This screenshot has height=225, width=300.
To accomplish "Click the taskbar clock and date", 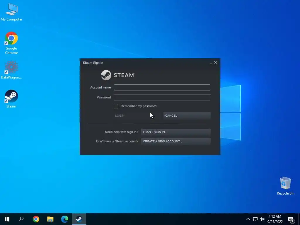I will pyautogui.click(x=275, y=219).
